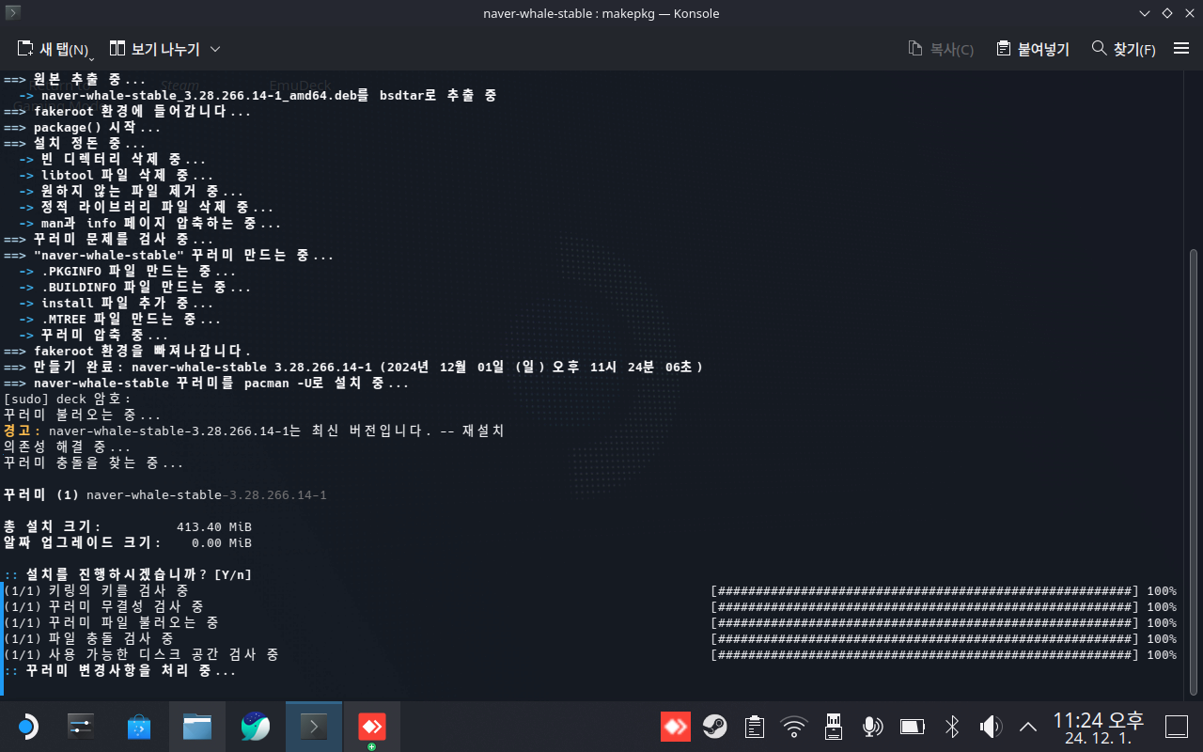Click the window title 'naver-whale-stable : makepkg — Konsole'
Viewport: 1203px width, 752px height.
tap(601, 13)
